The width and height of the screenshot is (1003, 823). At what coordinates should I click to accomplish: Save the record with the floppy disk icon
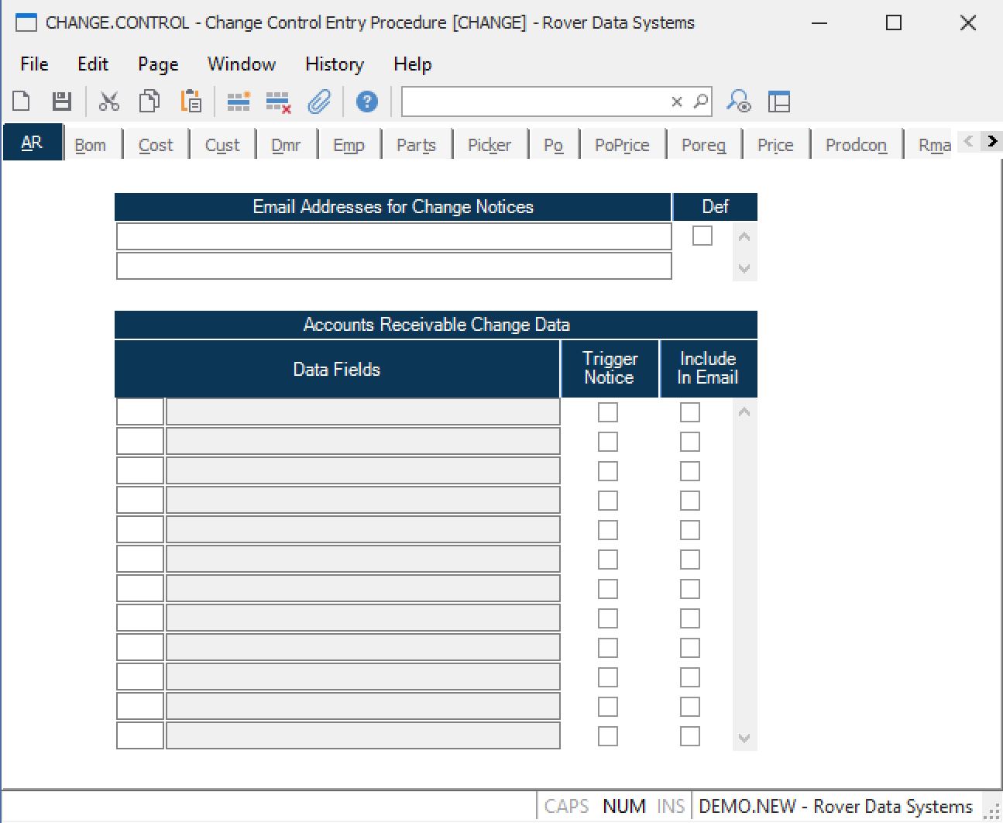62,102
